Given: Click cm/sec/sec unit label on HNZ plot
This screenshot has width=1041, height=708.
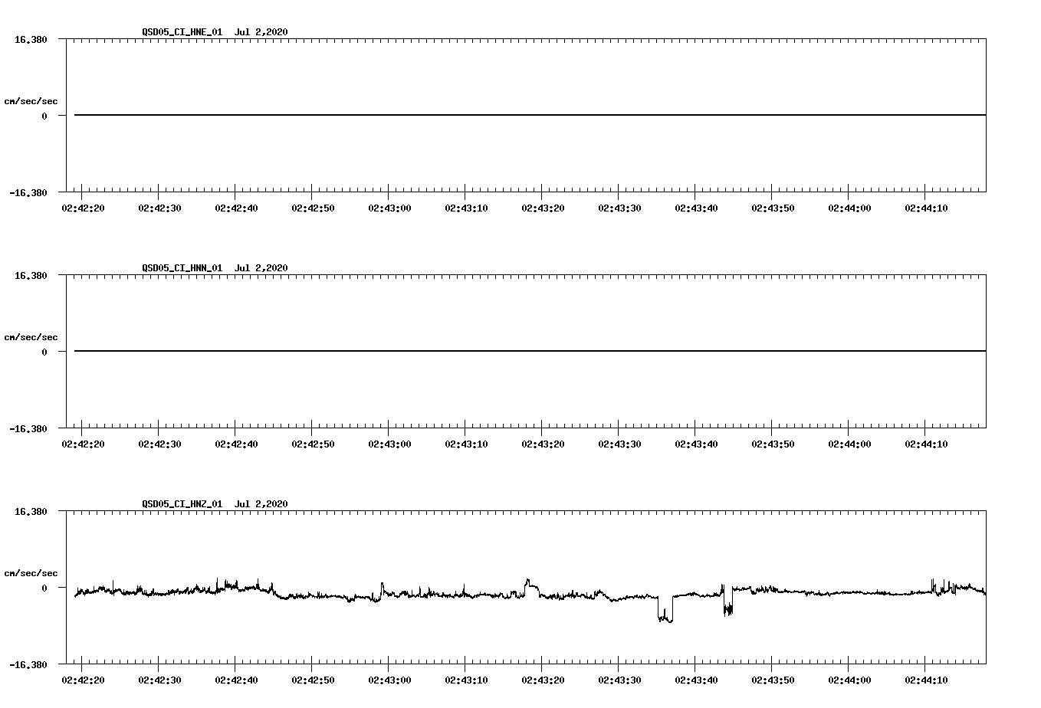Looking at the screenshot, I should coord(31,573).
